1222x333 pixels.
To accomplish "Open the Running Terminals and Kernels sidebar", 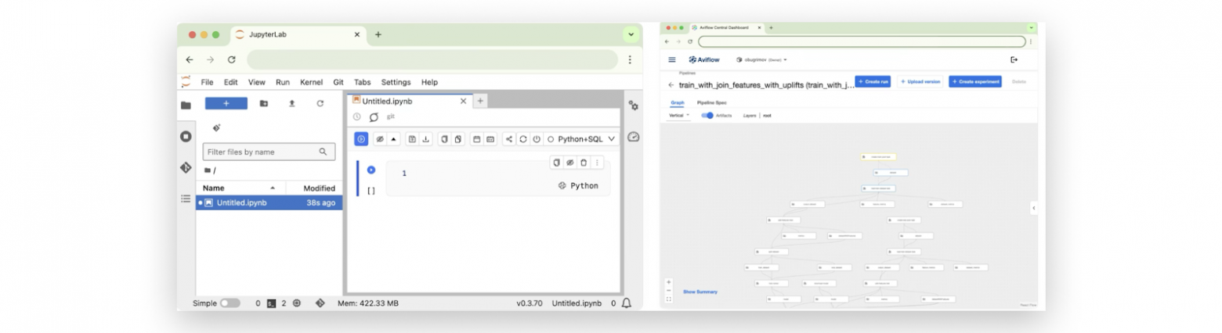I will [186, 136].
